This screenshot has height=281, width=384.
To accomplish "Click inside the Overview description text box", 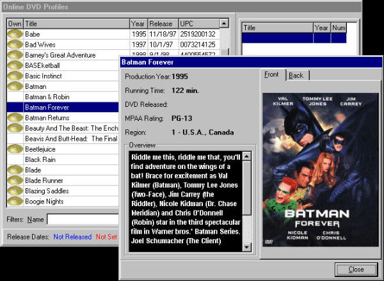I will [x=186, y=202].
